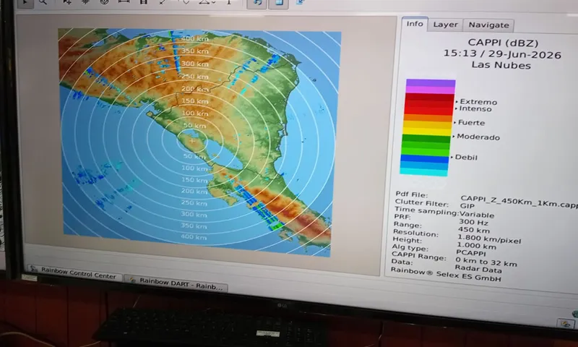Click the CAPPI (dBZ) title text
The width and height of the screenshot is (578, 347).
(x=503, y=43)
